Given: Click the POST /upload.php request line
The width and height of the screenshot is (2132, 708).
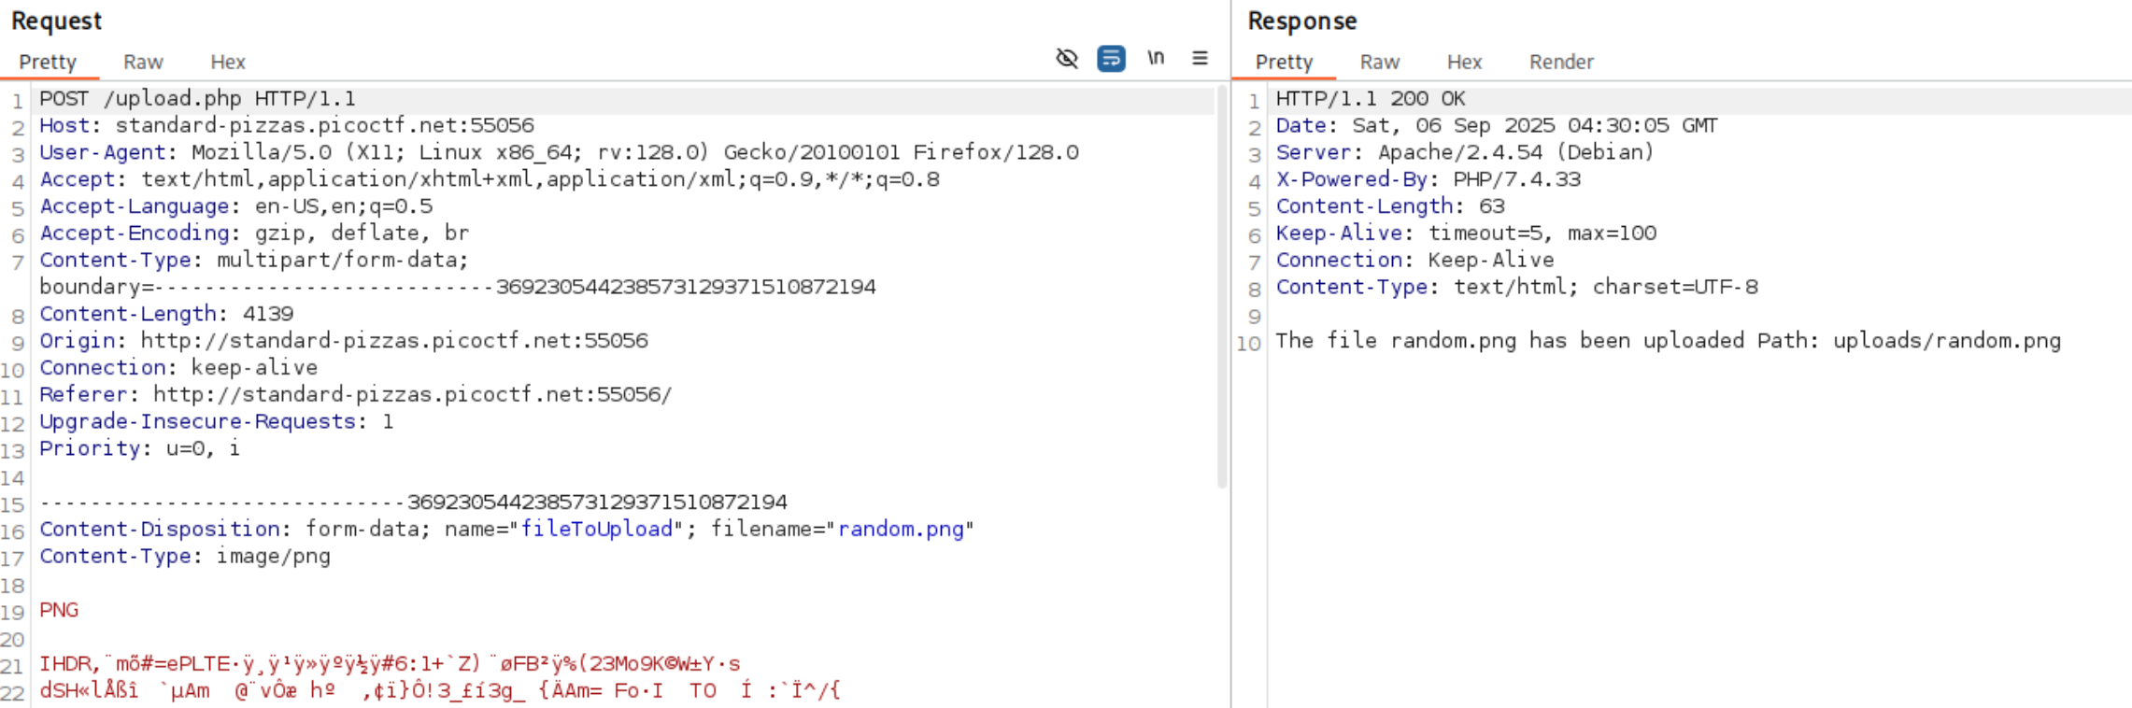Looking at the screenshot, I should click(197, 98).
